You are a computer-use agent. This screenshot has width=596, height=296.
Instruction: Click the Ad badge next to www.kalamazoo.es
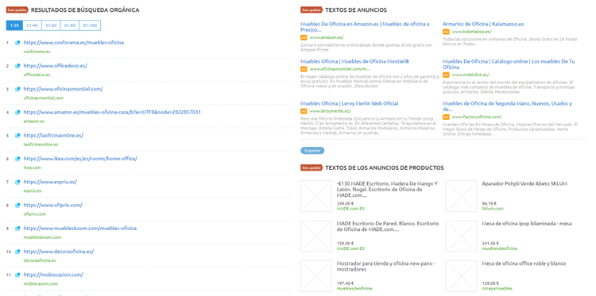(446, 32)
